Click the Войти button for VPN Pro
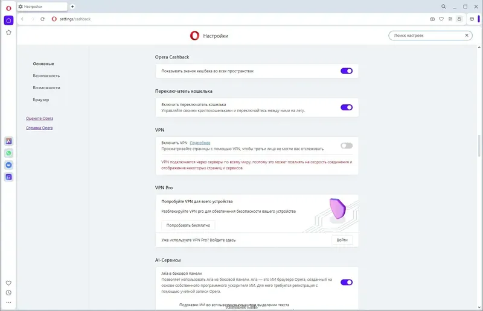483x311 pixels. point(342,240)
